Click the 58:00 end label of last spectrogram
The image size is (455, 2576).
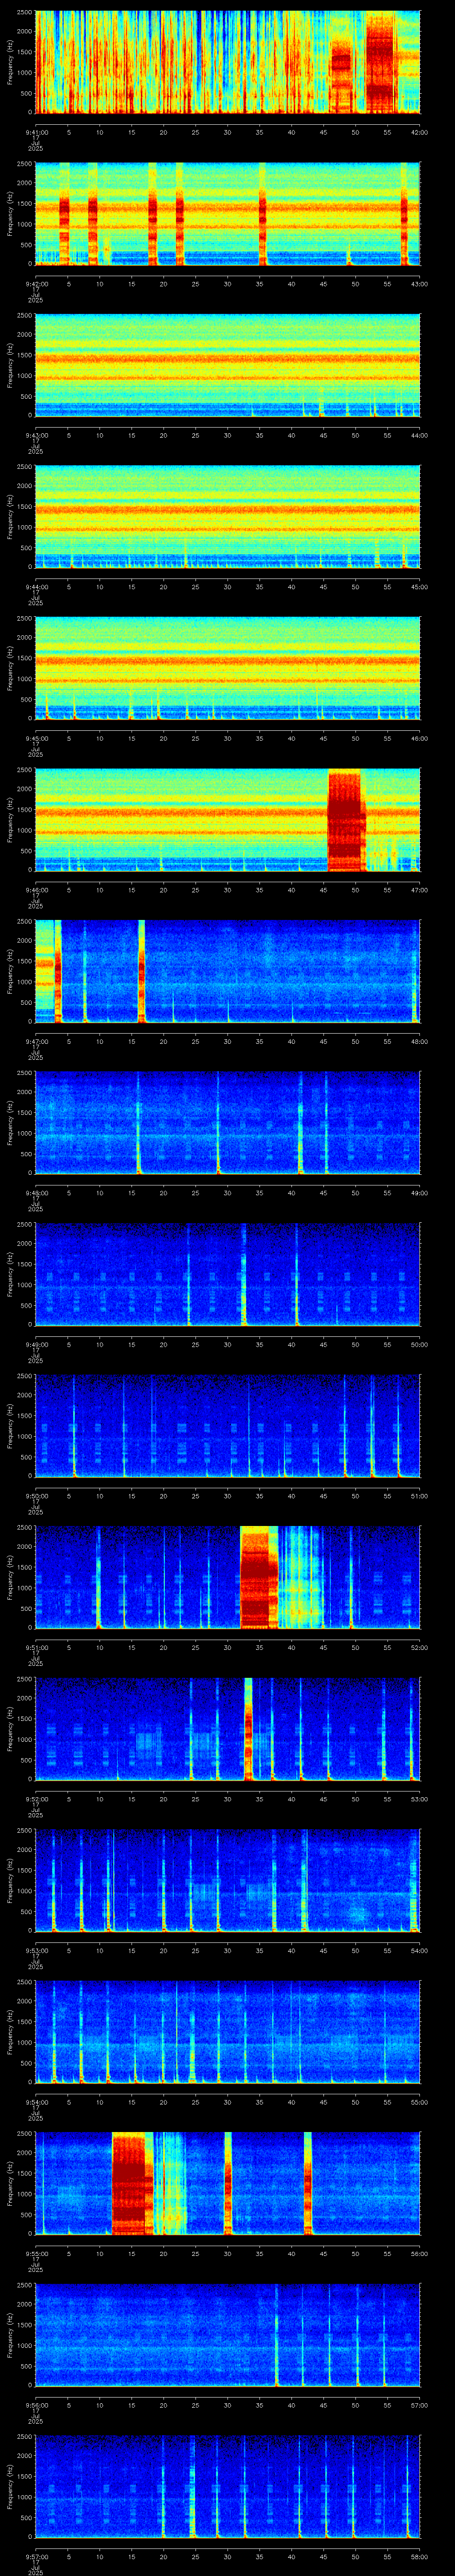(x=419, y=2556)
